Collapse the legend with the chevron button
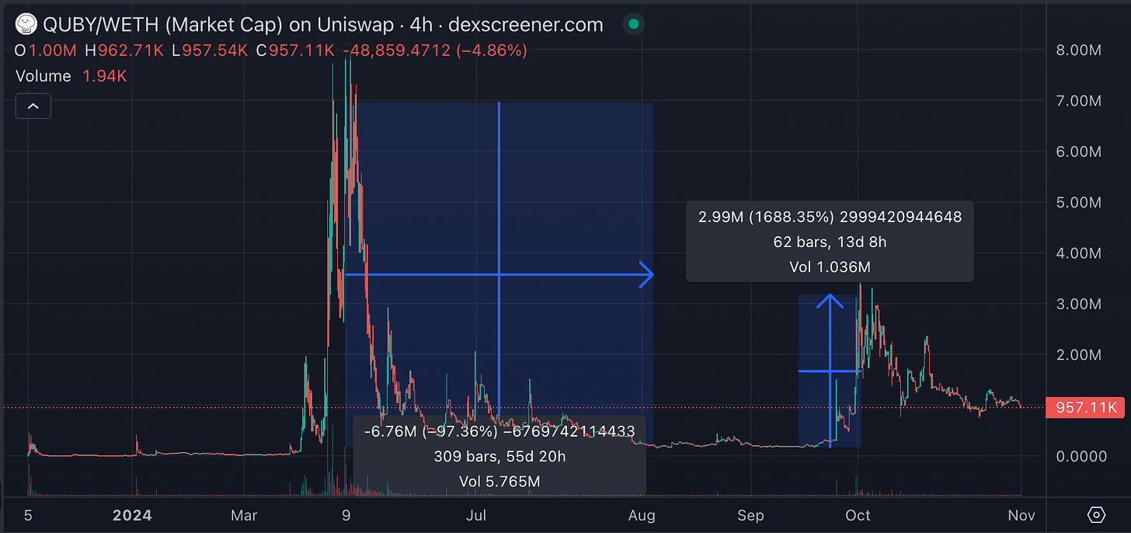The height and width of the screenshot is (533, 1131). click(33, 106)
